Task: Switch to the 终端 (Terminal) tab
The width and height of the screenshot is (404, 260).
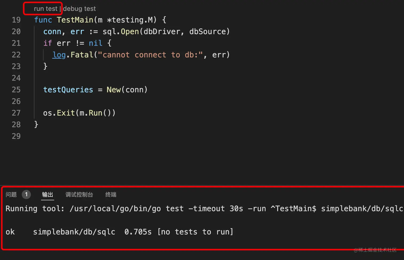Action: point(111,194)
